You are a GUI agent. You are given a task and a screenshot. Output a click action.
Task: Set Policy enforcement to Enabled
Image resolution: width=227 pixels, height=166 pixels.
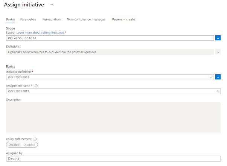click(14, 145)
